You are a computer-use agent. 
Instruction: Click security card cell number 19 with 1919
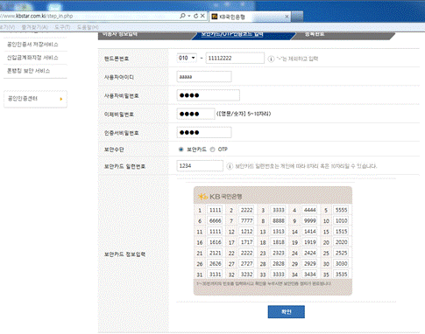click(x=309, y=242)
